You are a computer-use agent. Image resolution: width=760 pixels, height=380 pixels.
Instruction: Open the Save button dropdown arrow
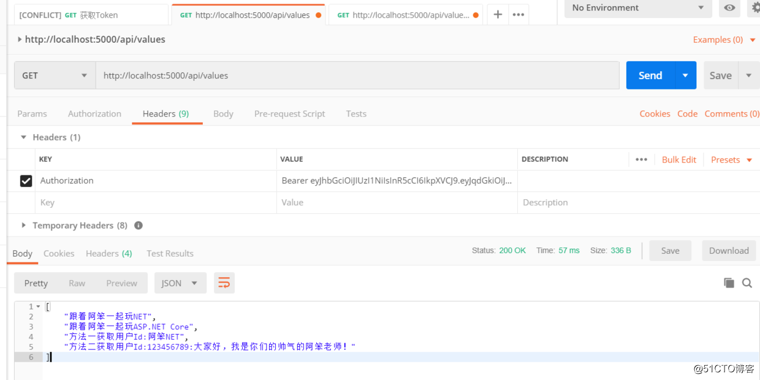[x=748, y=75]
